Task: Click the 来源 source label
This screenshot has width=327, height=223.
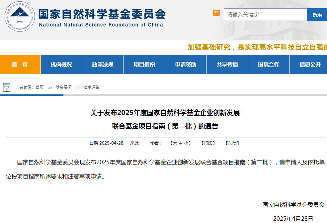Action: (x=136, y=143)
